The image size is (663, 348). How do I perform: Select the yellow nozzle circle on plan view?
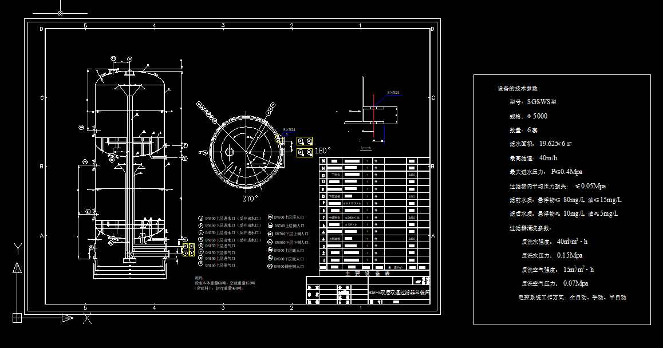279,138
